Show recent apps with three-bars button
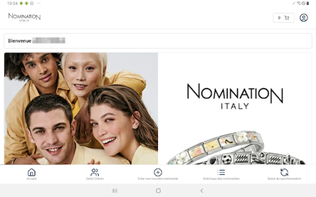The image size is (316, 197). click(115, 191)
